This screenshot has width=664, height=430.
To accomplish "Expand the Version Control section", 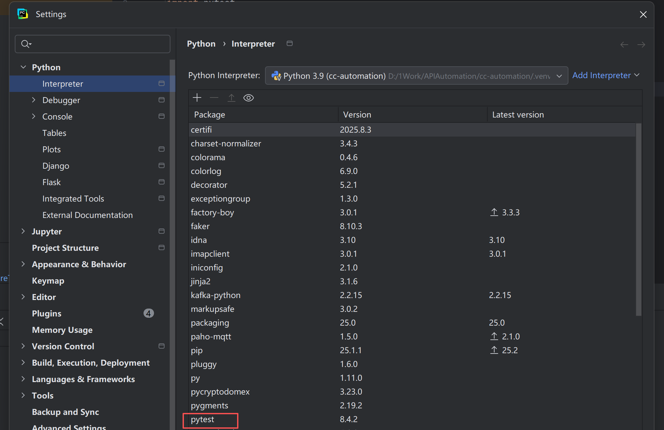I will 23,346.
